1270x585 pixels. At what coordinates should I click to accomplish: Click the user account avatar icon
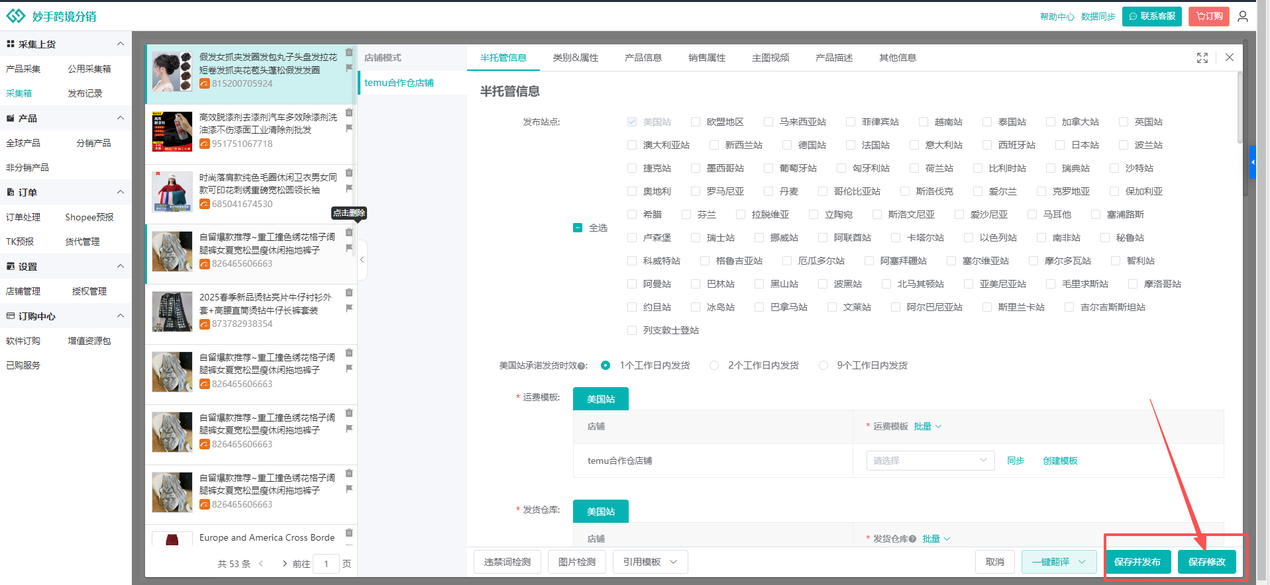1243,17
